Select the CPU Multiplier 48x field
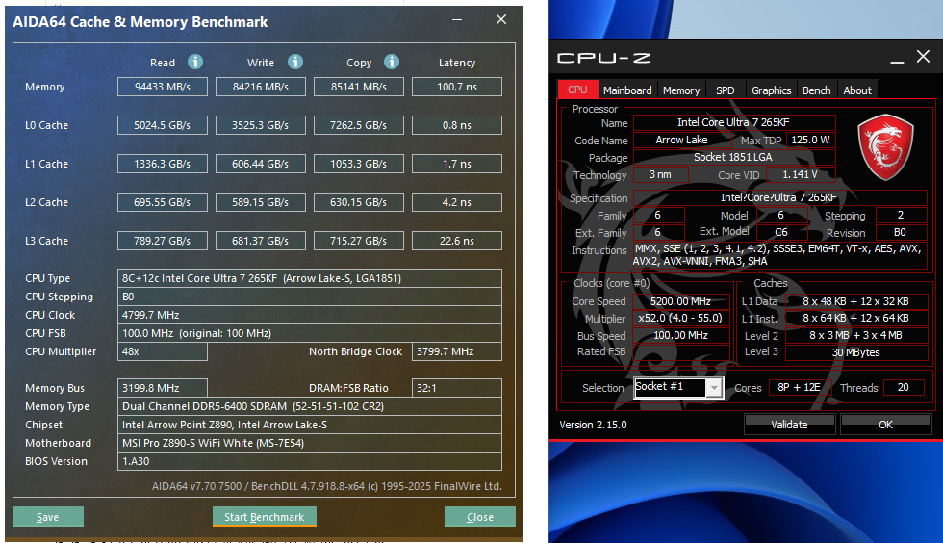 pyautogui.click(x=163, y=351)
